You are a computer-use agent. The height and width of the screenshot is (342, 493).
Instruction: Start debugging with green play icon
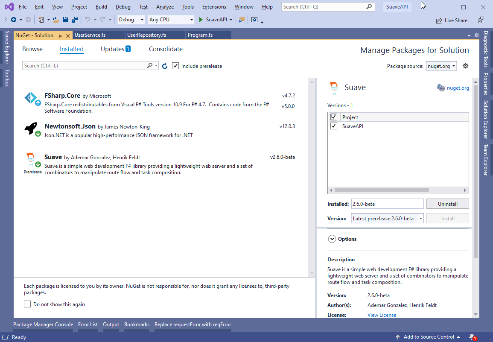click(x=201, y=20)
